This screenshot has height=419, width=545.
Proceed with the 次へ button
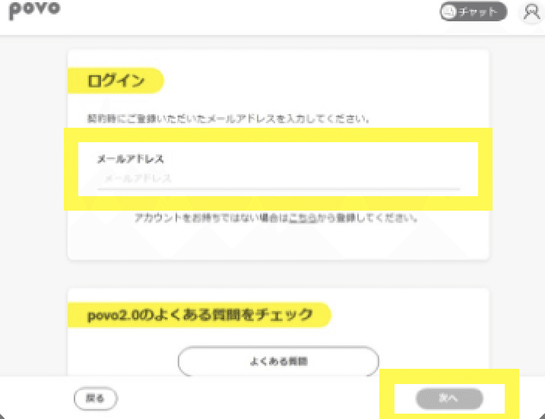[x=449, y=398]
